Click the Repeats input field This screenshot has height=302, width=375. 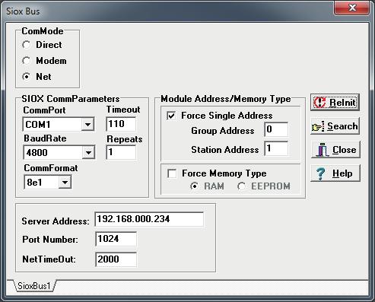pos(121,152)
